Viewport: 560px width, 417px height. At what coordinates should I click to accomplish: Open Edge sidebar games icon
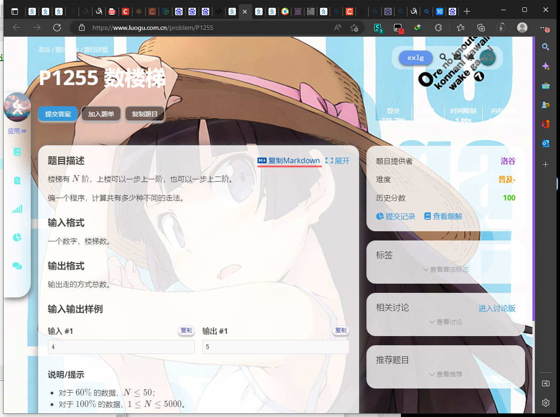pos(546,105)
